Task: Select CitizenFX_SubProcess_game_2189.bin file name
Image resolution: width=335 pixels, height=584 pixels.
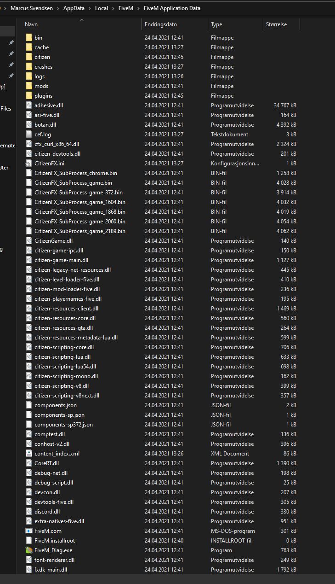Action: [x=80, y=231]
